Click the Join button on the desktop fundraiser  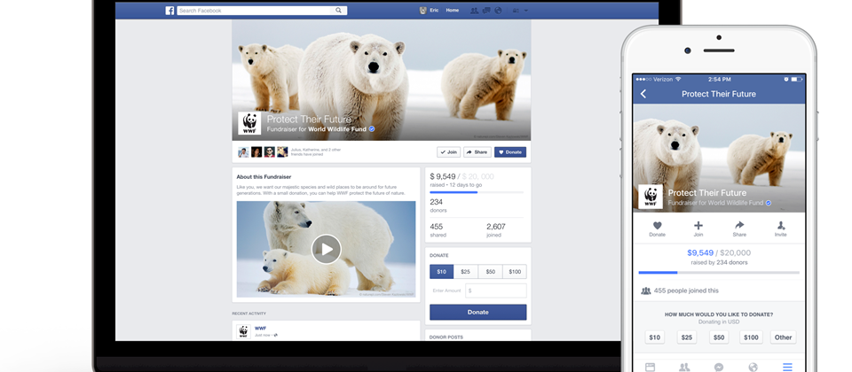tap(449, 152)
